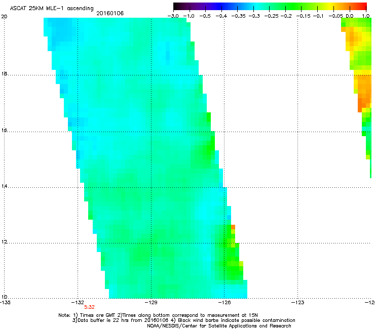Click the latitude axis label 10

[x=4, y=297]
